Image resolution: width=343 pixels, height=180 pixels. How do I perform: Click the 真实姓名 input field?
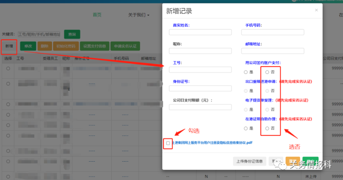[x=200, y=32]
